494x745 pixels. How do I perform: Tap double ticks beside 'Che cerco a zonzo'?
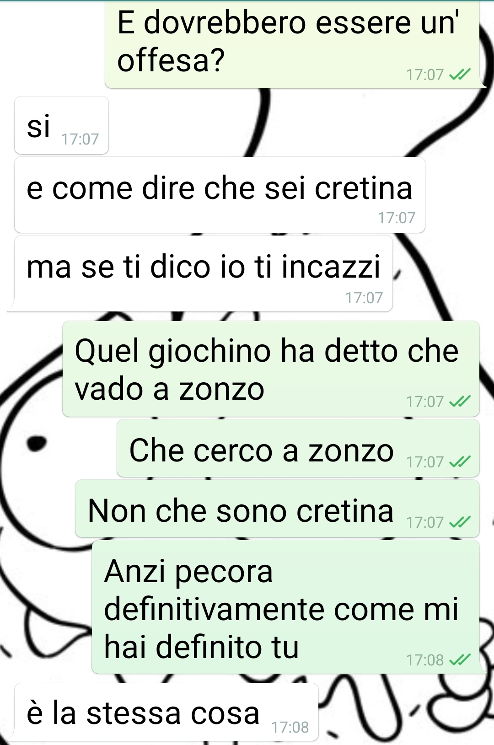[460, 462]
